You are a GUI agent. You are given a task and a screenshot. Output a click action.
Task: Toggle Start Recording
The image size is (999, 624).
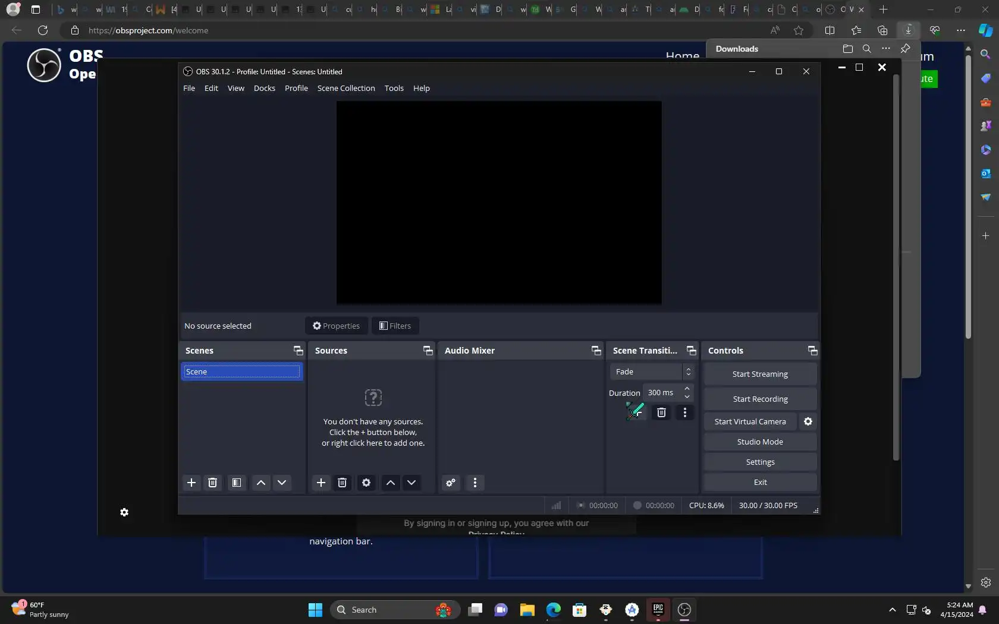760,399
